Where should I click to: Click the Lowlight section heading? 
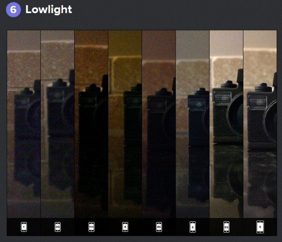click(x=49, y=9)
